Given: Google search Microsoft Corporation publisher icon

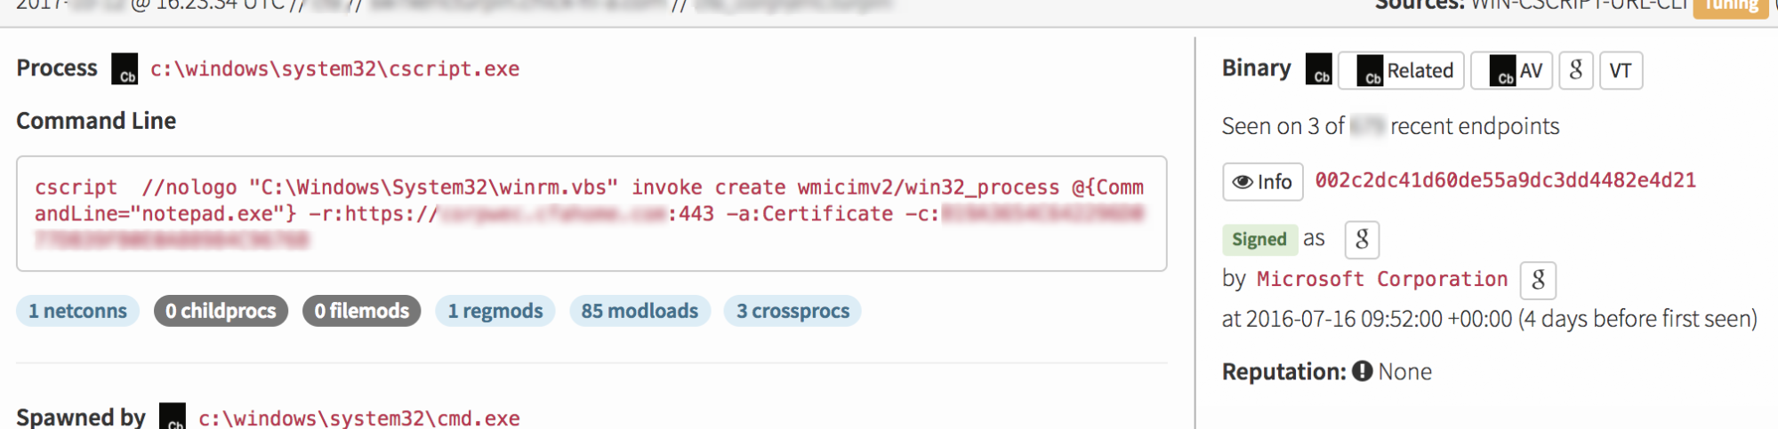Looking at the screenshot, I should point(1538,280).
